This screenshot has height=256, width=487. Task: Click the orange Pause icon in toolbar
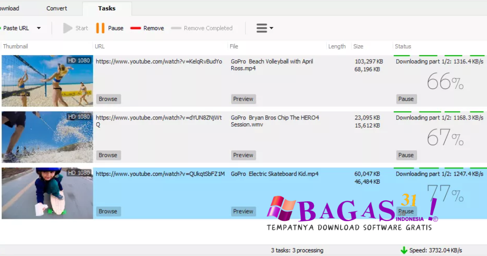(x=100, y=28)
